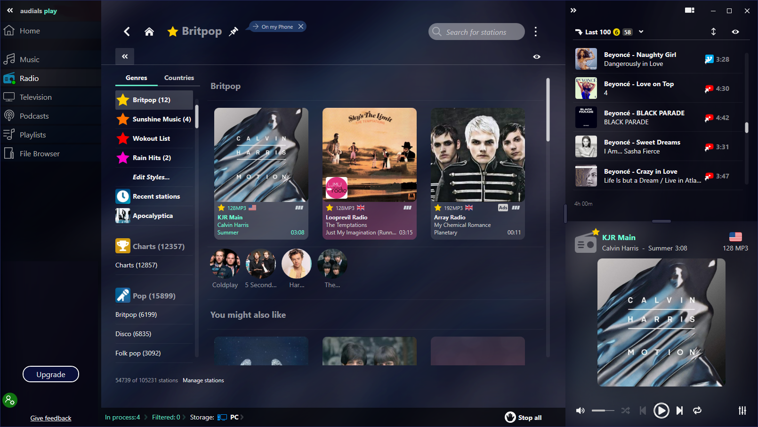Click the home icon in station toolbar
758x427 pixels.
(149, 32)
